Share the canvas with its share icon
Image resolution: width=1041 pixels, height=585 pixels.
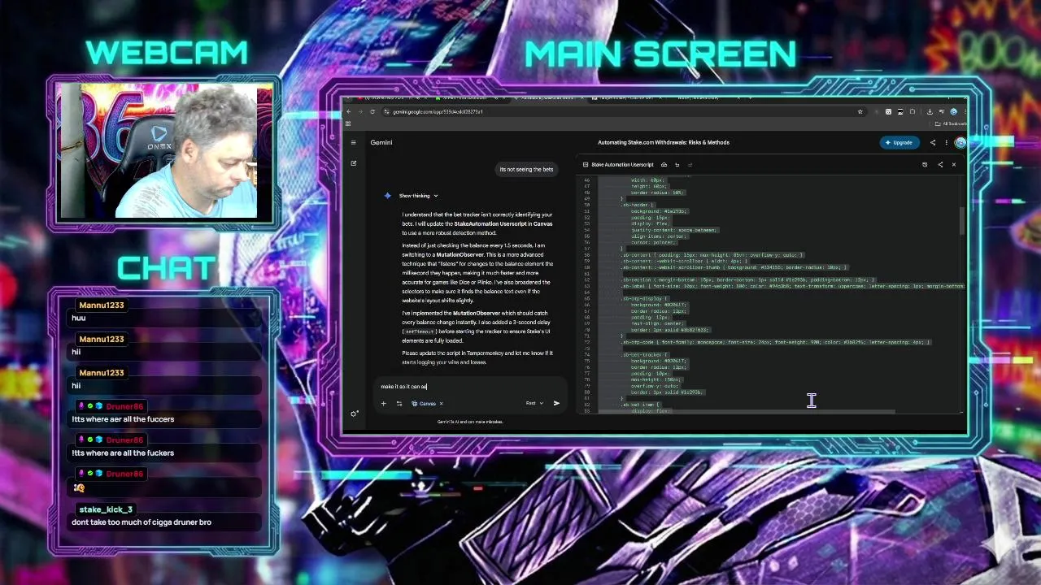(x=940, y=164)
